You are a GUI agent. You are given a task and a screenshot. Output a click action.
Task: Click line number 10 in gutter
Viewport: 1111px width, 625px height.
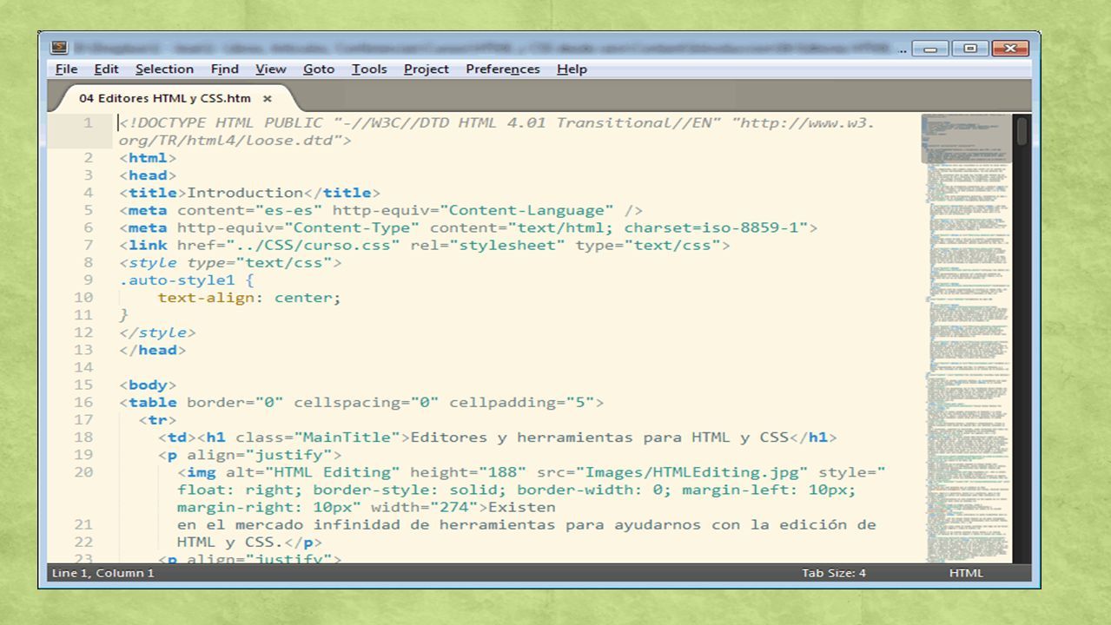point(83,298)
